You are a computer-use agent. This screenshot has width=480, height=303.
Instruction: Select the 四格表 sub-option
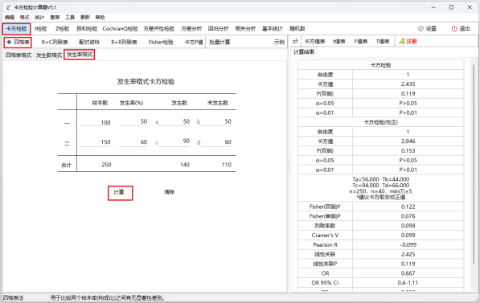18,42
